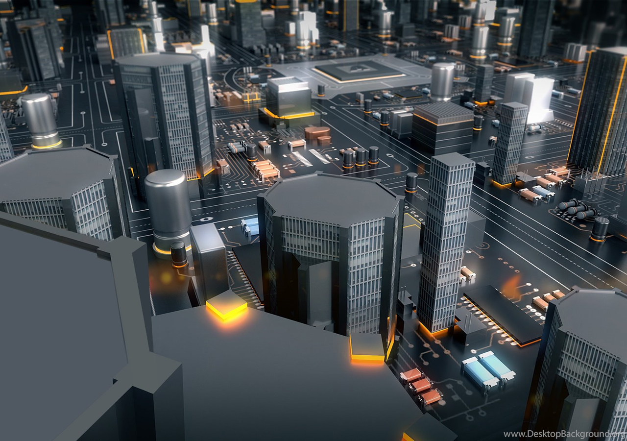Click the silver capacitor at the far left

coord(40,119)
